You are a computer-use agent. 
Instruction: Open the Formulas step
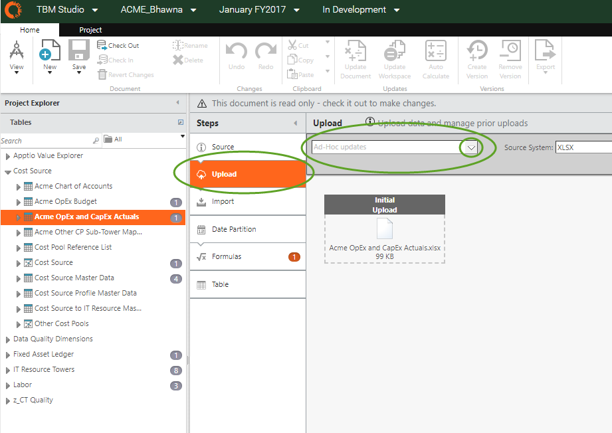pos(248,257)
